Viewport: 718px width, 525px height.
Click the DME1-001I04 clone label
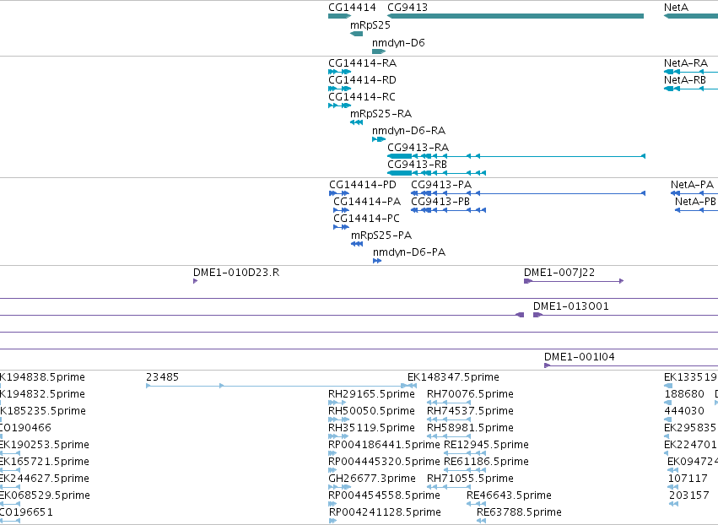point(580,357)
